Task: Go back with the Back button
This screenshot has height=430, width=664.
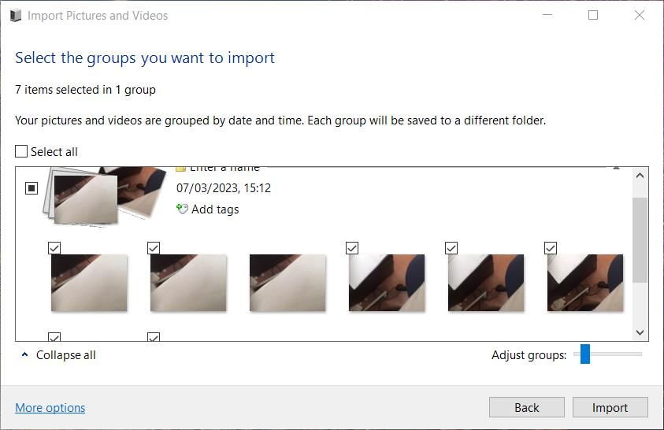Action: (527, 407)
